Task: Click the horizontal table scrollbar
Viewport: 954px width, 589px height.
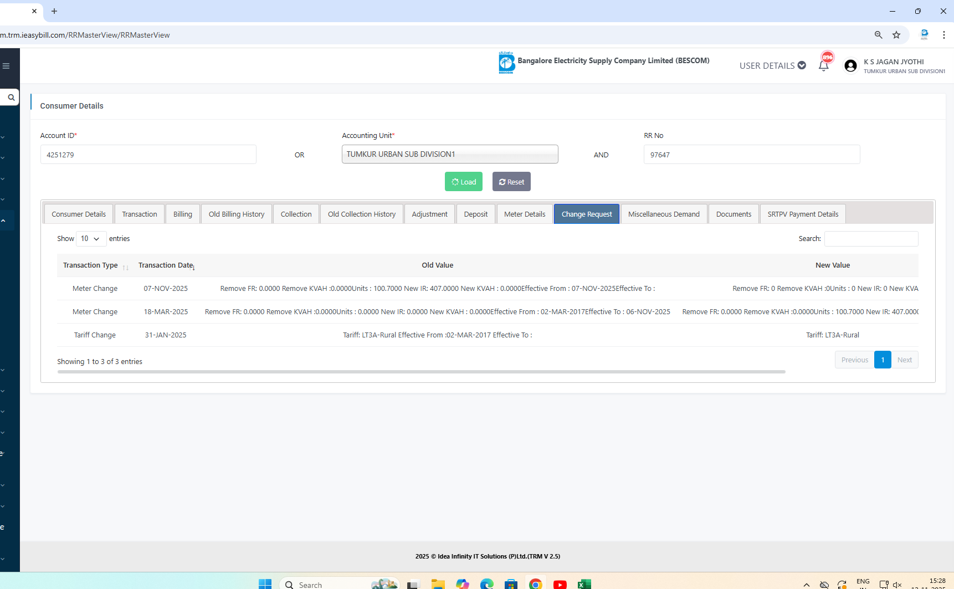Action: 421,372
